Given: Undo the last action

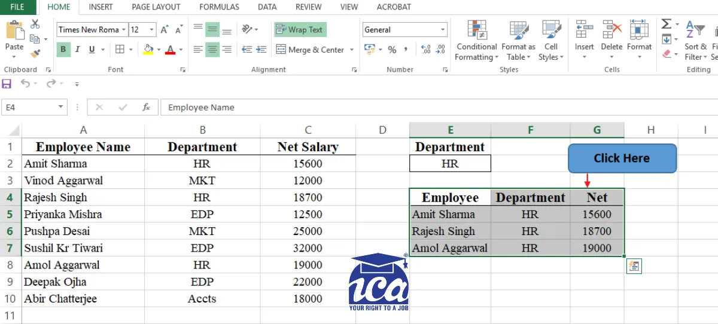Looking at the screenshot, I should pyautogui.click(x=25, y=84).
